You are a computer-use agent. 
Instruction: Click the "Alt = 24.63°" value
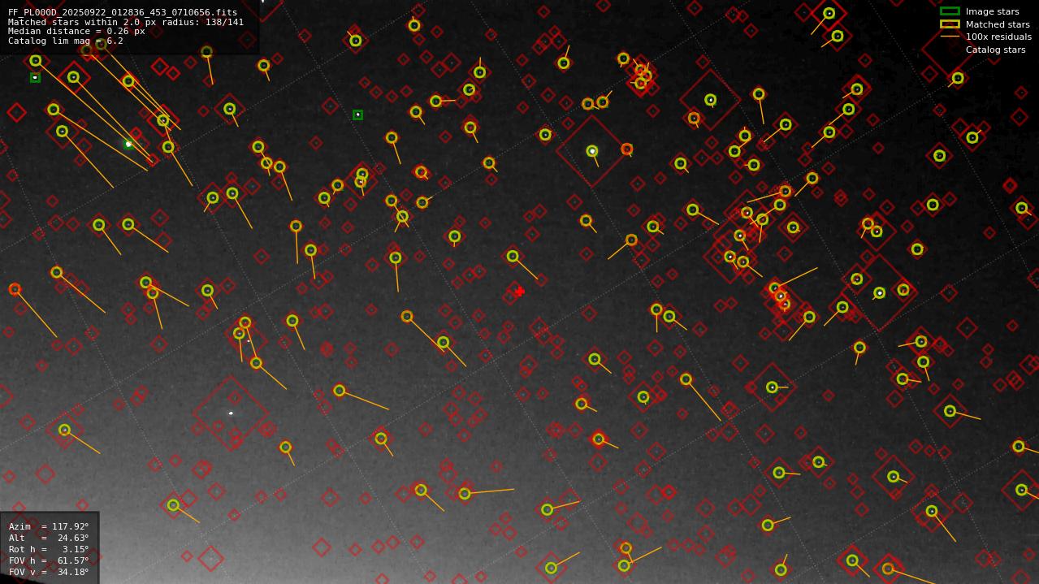49,538
